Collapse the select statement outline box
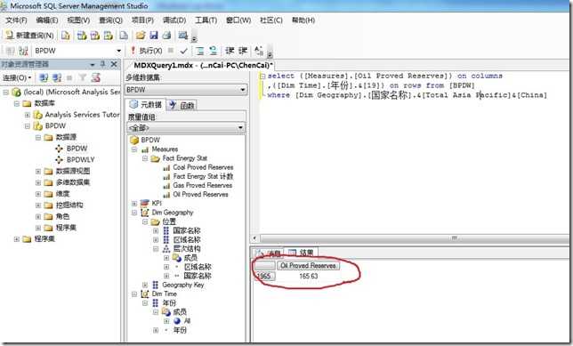Viewport: 573px width, 346px height. (x=262, y=76)
